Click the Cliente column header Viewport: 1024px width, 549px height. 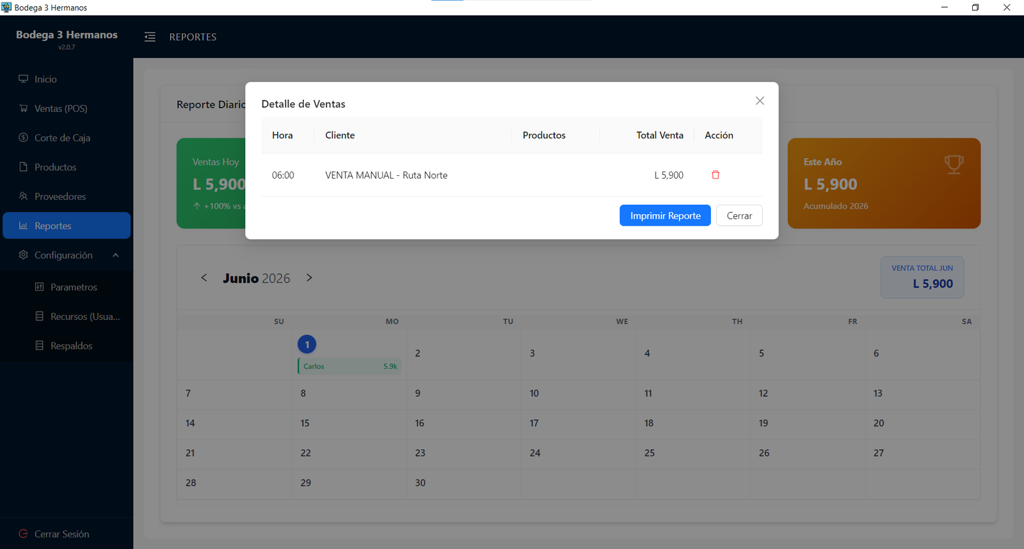tap(413, 135)
